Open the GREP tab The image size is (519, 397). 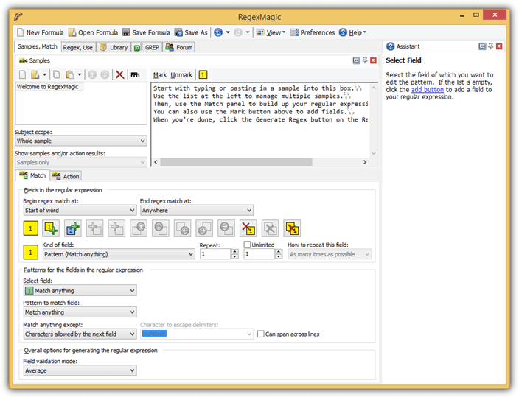(147, 47)
